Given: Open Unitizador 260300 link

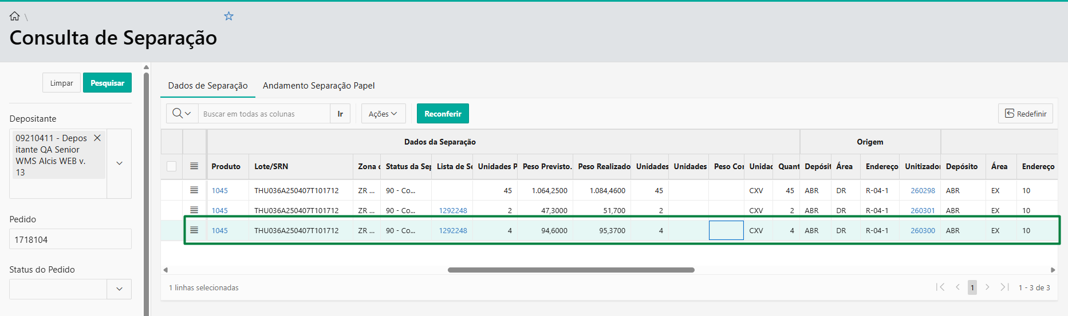Looking at the screenshot, I should (923, 231).
